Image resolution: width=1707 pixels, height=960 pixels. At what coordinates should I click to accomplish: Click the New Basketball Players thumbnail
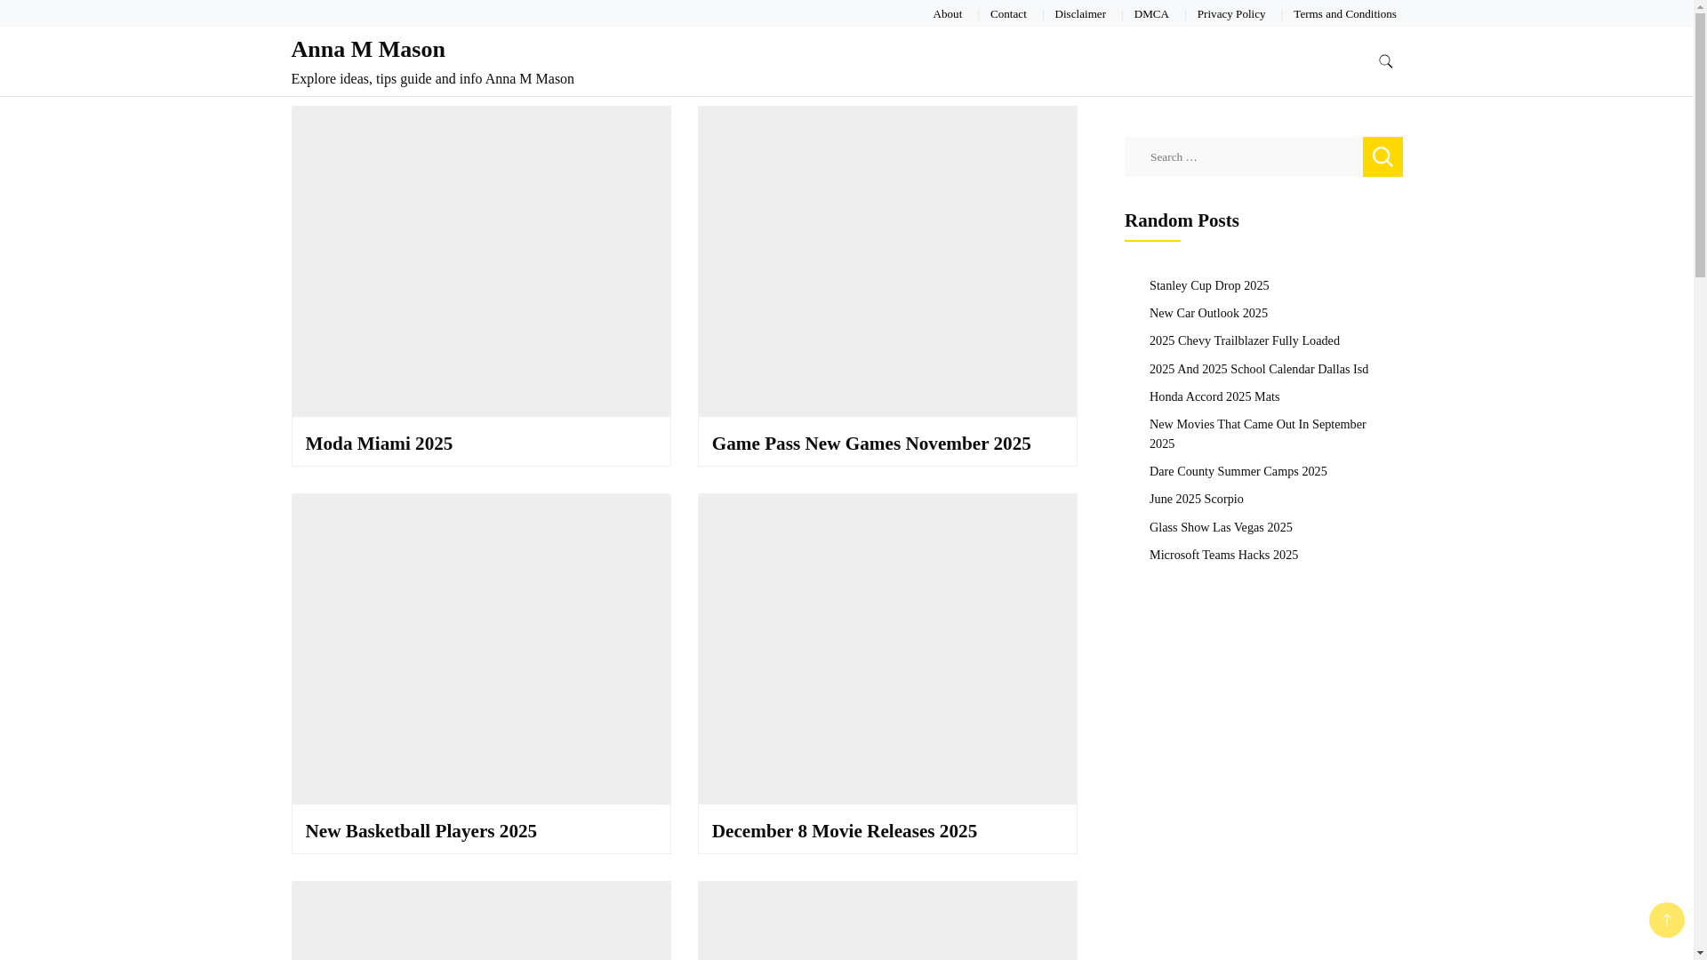point(481,649)
